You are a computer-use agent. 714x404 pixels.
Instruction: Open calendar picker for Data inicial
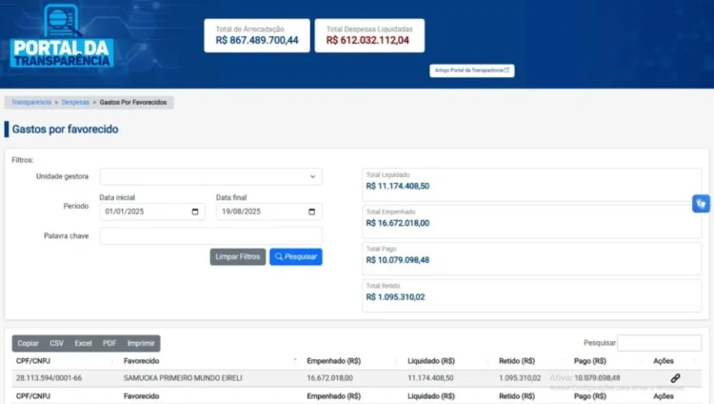tap(194, 212)
